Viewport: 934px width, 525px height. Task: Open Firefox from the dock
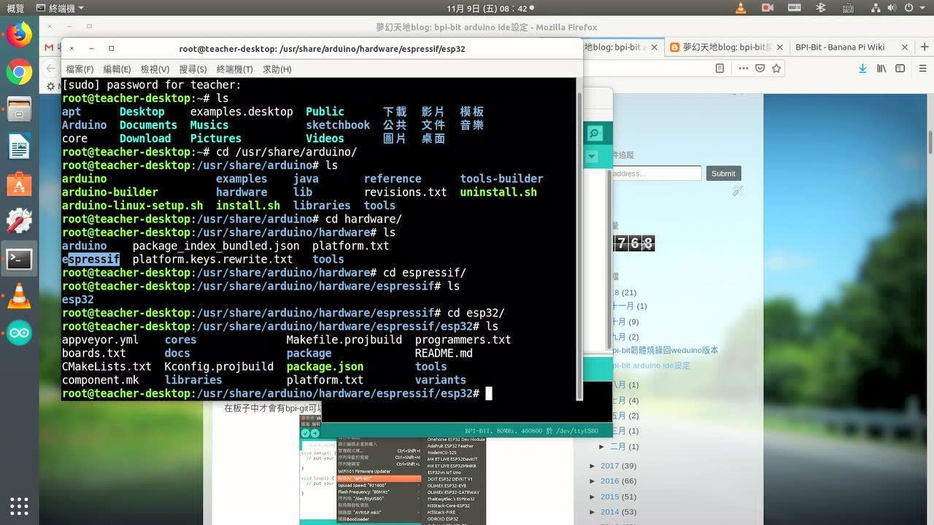coord(20,34)
